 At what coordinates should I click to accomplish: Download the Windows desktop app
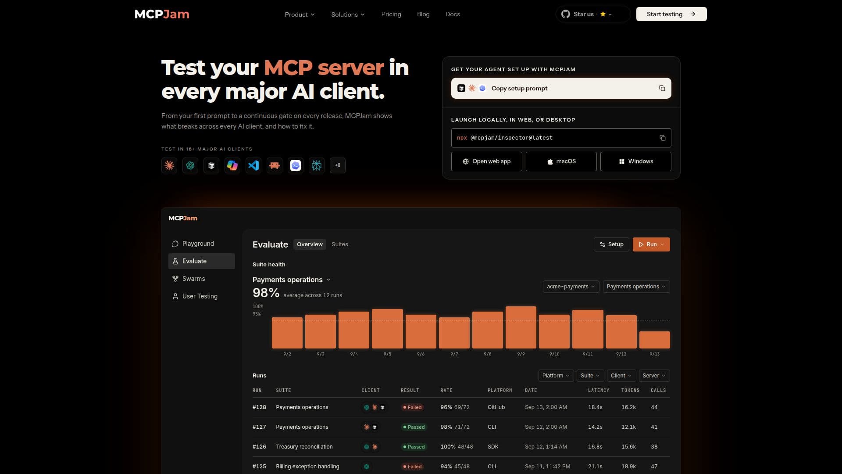(x=636, y=162)
